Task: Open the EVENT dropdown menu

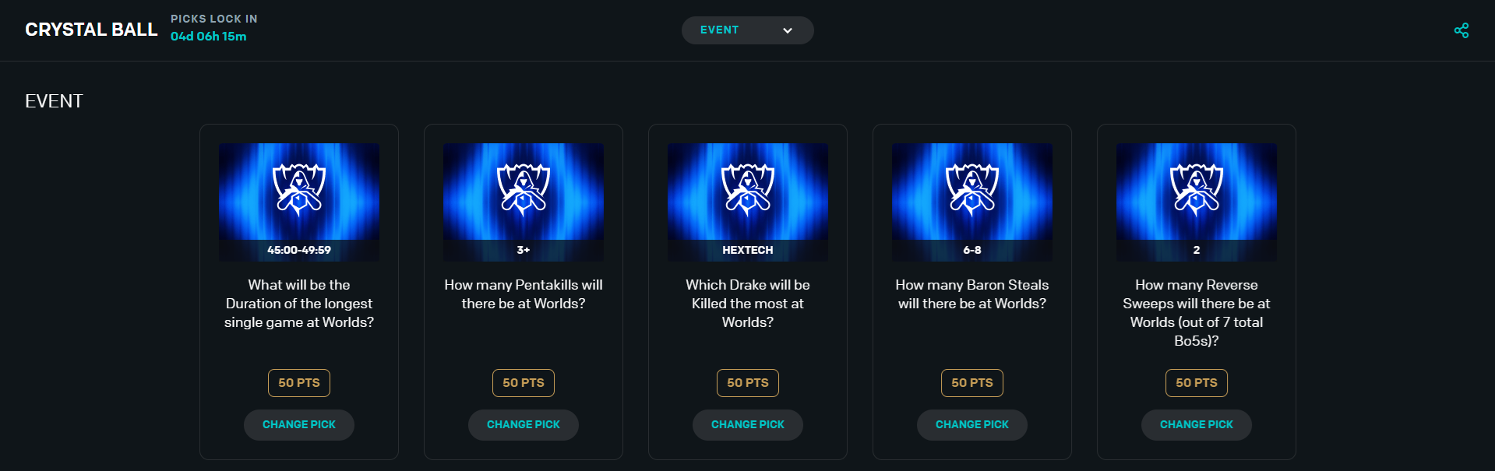Action: pyautogui.click(x=746, y=30)
